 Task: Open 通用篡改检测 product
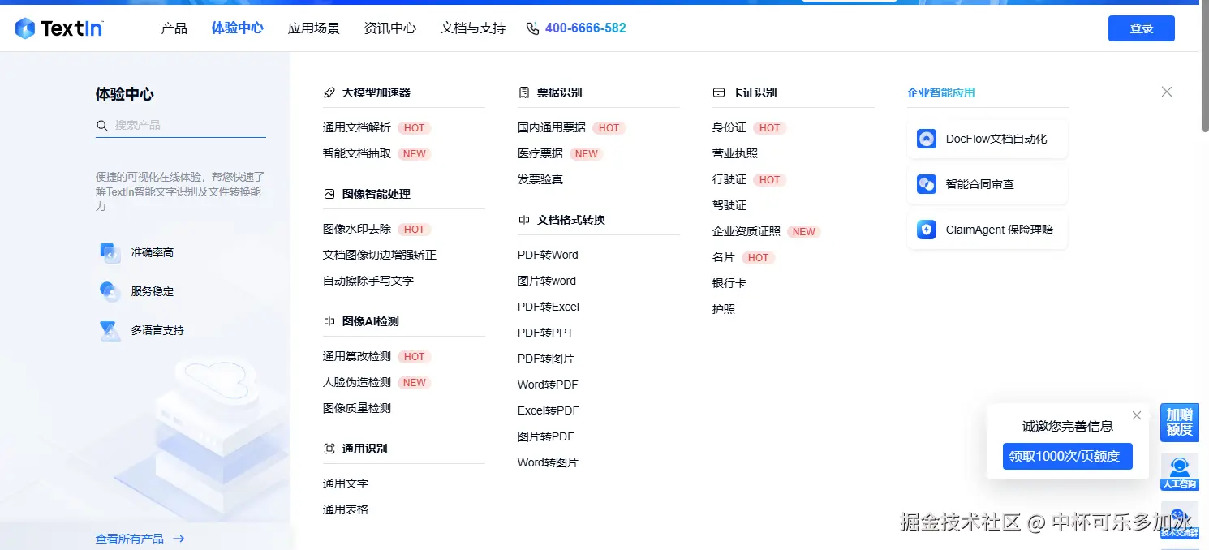pos(357,357)
